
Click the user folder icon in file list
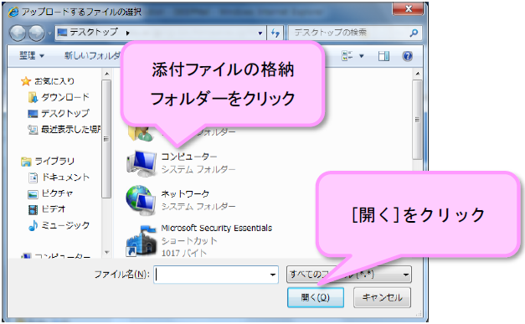(141, 134)
